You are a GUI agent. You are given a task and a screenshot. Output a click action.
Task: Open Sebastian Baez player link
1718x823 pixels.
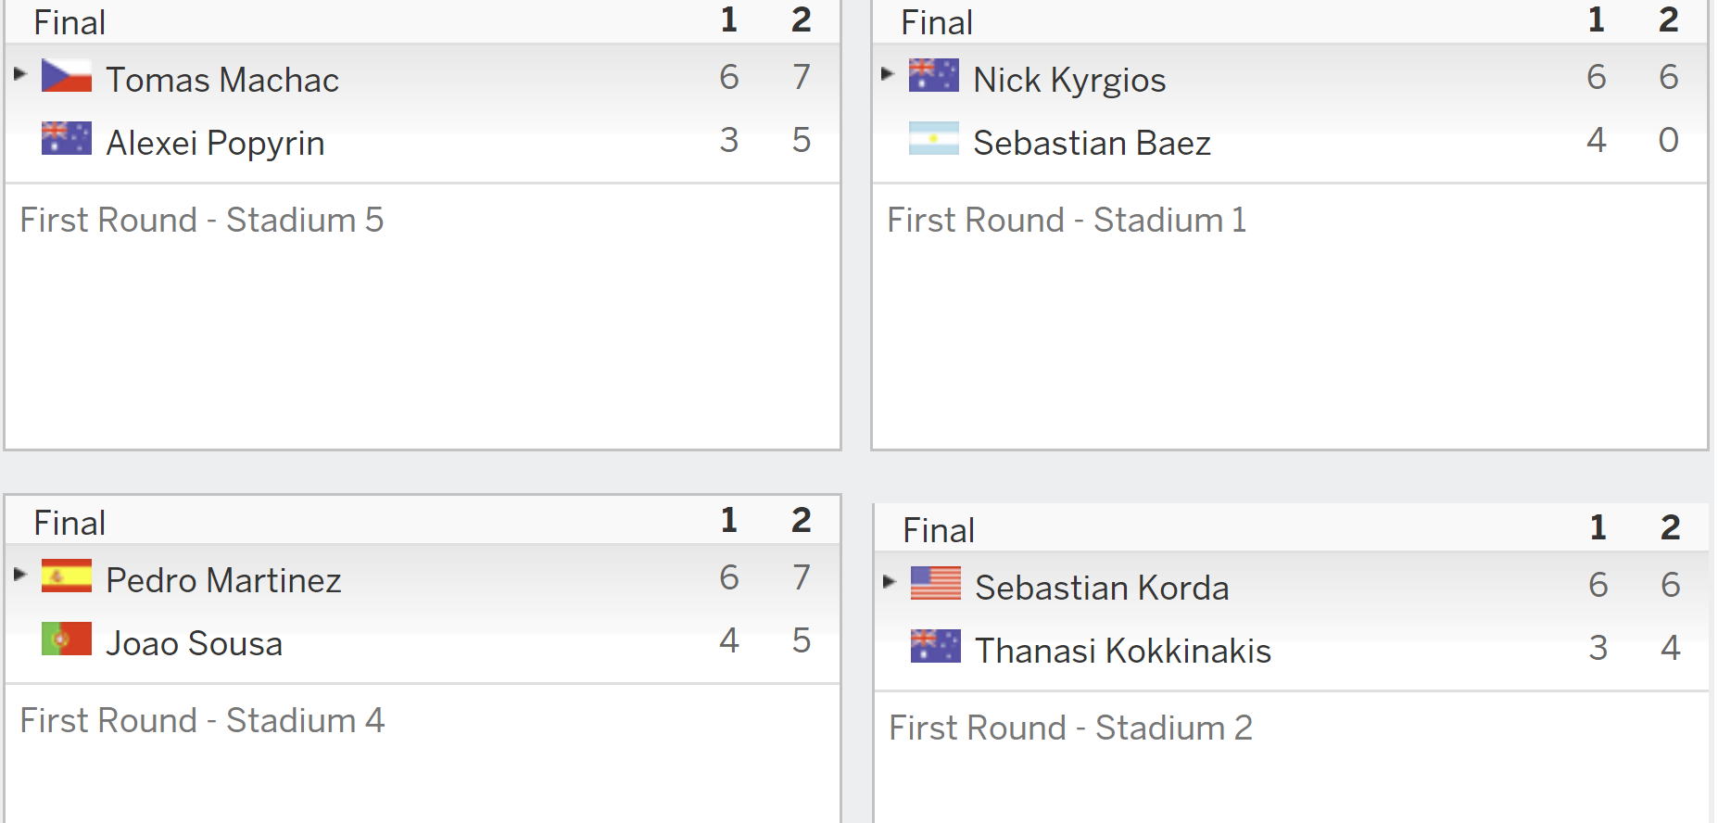(x=1092, y=143)
